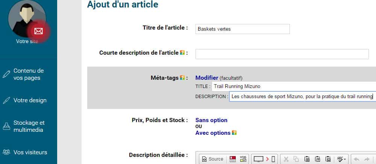Click the user avatar picture

[x=27, y=18]
